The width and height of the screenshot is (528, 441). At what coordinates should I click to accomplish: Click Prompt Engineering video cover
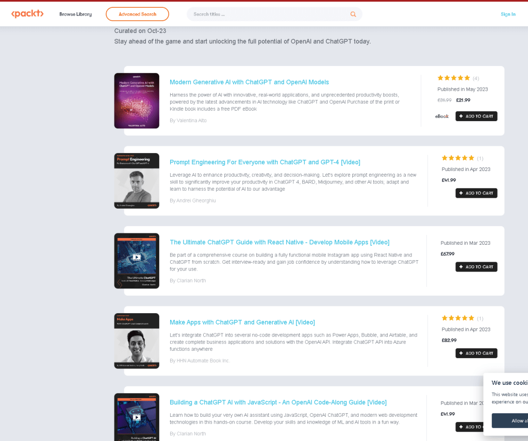(x=137, y=181)
